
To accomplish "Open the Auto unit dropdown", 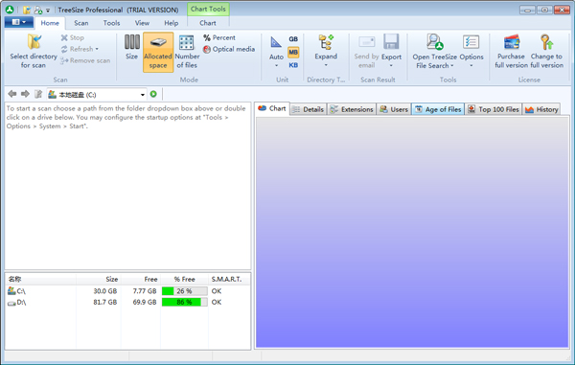I will coord(276,52).
